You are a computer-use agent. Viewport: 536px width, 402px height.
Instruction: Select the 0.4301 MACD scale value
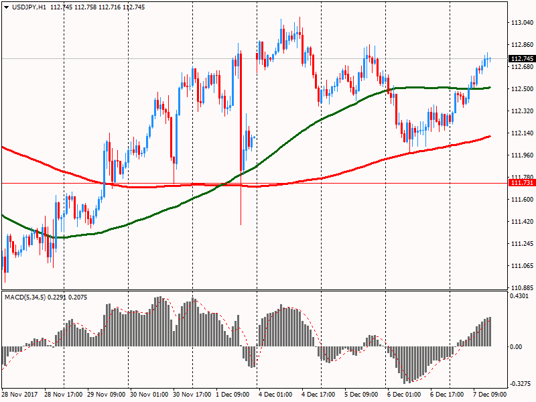pos(520,296)
